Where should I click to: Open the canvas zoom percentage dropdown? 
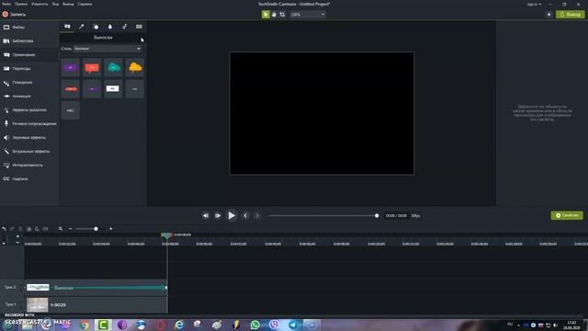pyautogui.click(x=308, y=15)
